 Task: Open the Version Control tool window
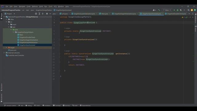pos(10,105)
